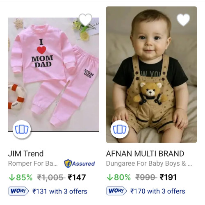205x205 pixels.
Task: View ₹170 with 3 offers deal
Action: pyautogui.click(x=158, y=191)
